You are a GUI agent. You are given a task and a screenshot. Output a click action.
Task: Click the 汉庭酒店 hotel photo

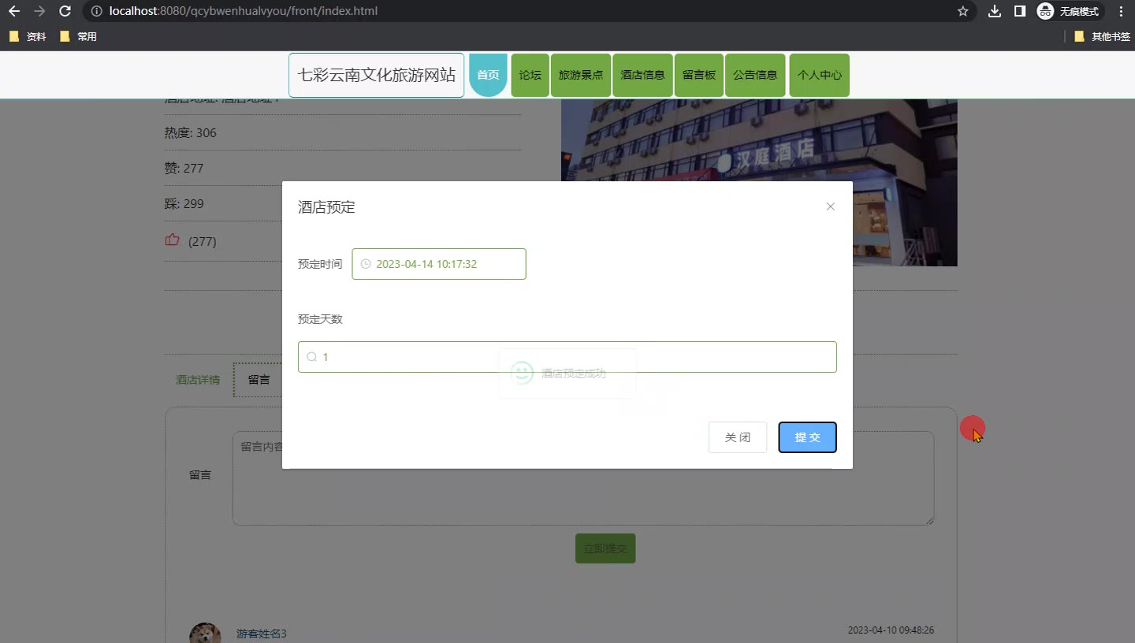(759, 183)
